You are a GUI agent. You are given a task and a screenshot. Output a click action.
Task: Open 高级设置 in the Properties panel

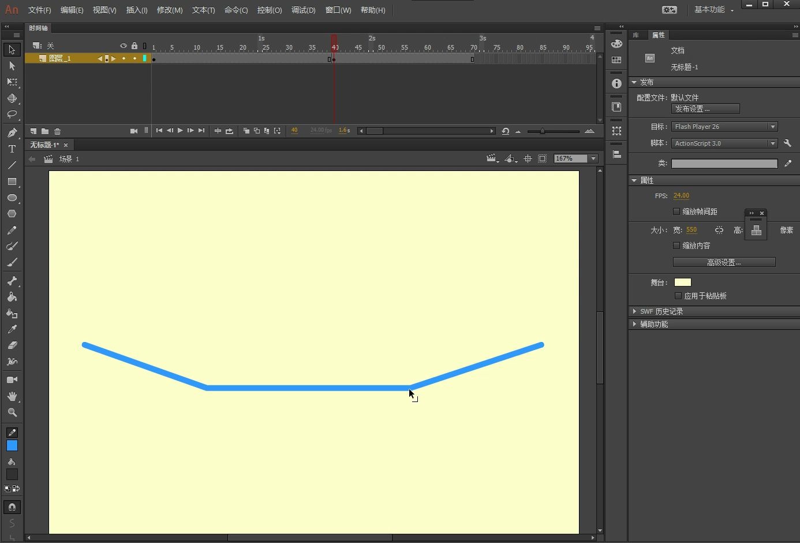pos(724,262)
